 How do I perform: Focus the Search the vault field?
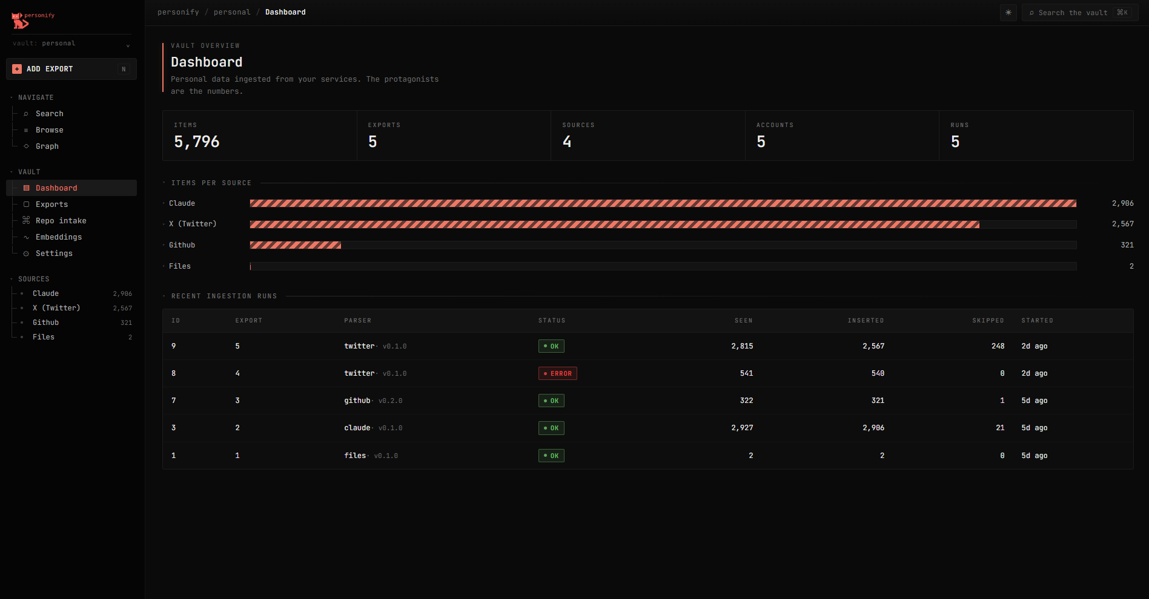click(1080, 13)
